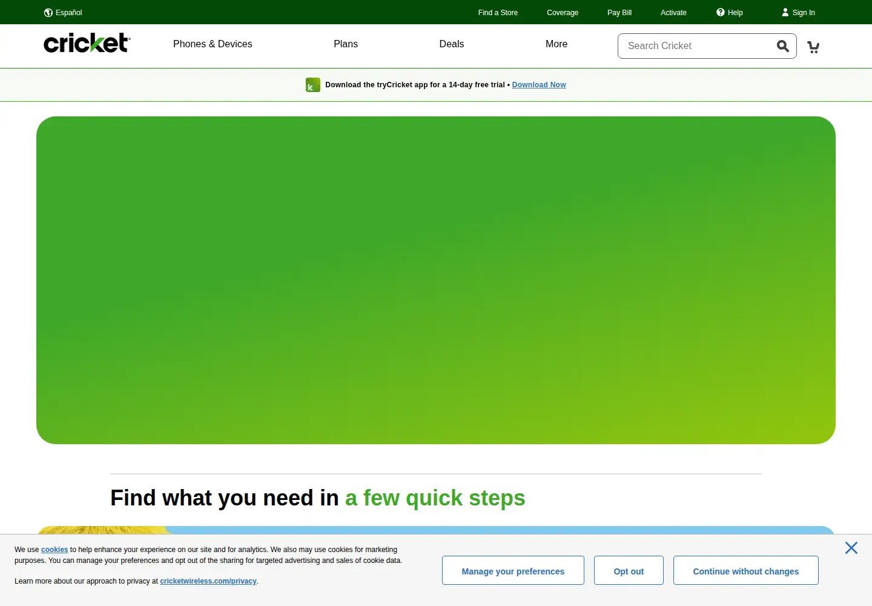Click the Coverage link

563,12
